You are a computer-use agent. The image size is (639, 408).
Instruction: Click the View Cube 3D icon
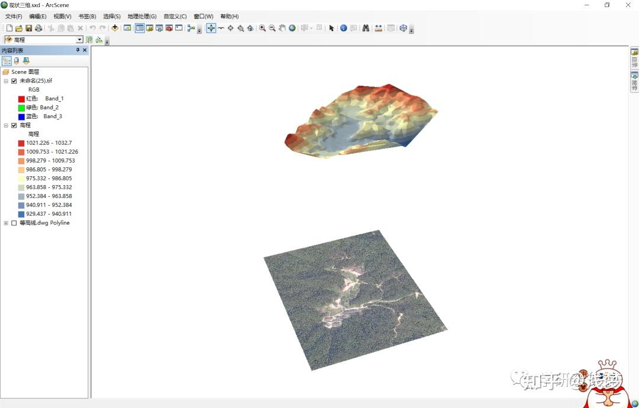(x=402, y=28)
